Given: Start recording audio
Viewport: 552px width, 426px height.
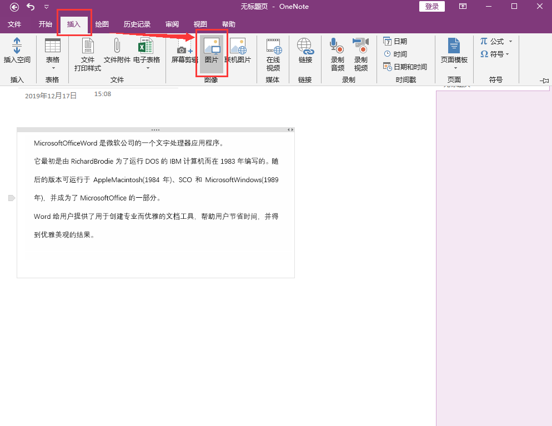Looking at the screenshot, I should [x=337, y=54].
